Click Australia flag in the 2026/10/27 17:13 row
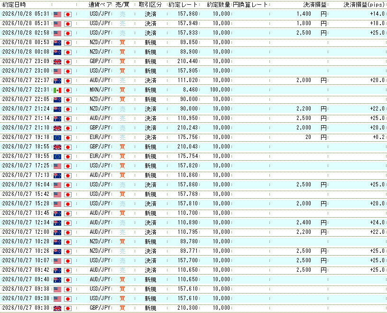The width and height of the screenshot is (387, 313). pyautogui.click(x=57, y=175)
